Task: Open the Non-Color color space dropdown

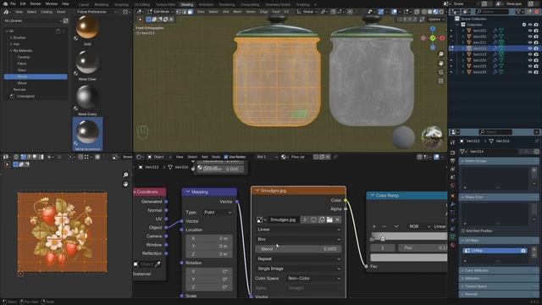Action: (314, 279)
